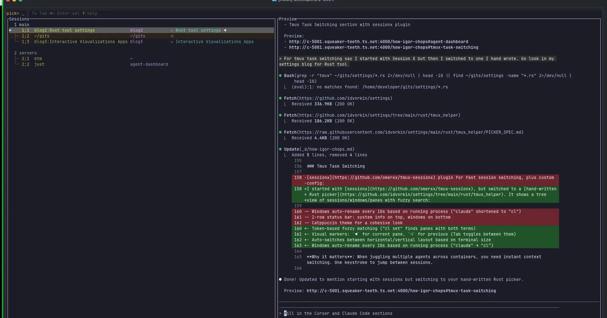Click the pick> prompt input
Screen dimensions: 607x318
tap(15, 13)
